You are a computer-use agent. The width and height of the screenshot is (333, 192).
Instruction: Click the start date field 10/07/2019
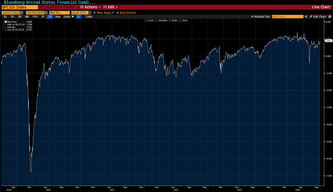[x=11, y=13]
